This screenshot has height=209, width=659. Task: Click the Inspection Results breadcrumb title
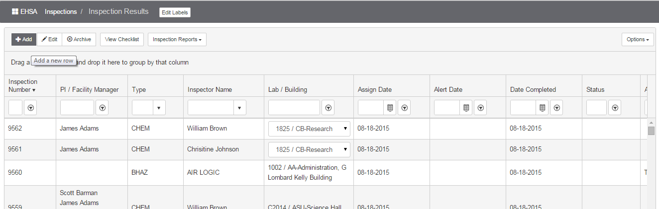point(118,11)
